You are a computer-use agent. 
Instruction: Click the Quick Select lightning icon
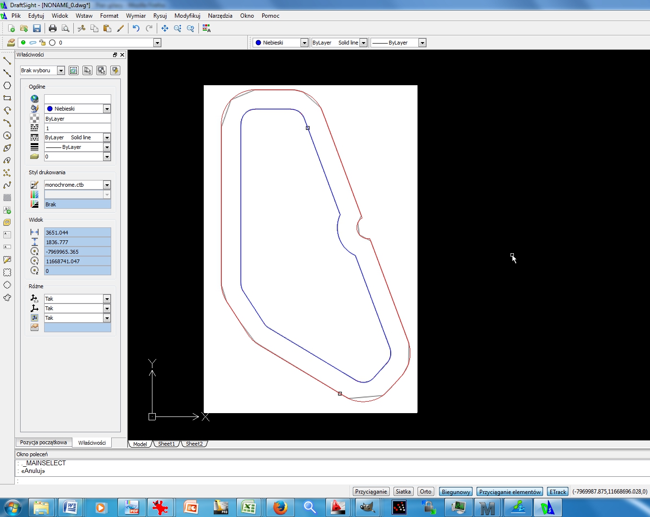[115, 70]
